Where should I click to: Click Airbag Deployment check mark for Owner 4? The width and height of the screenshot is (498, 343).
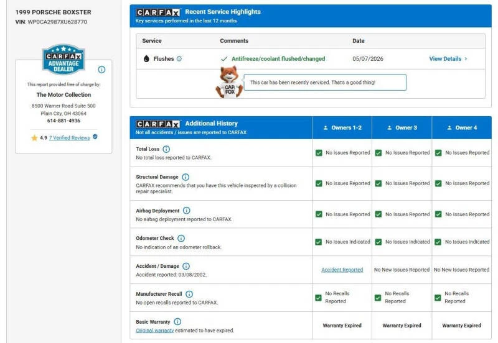[438, 214]
